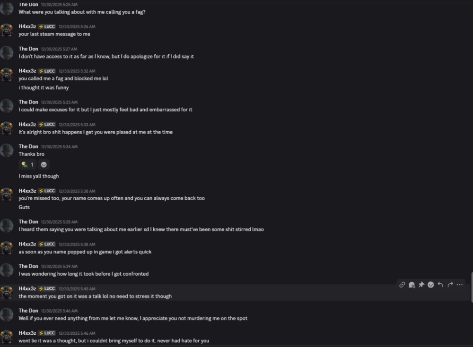Click The Don's avatar beside 5:27 AM message
The width and height of the screenshot is (473, 347).
[7, 52]
